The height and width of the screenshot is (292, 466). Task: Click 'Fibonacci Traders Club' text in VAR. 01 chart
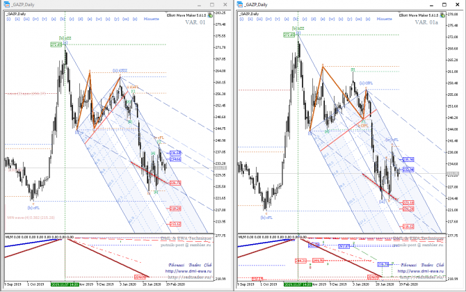coord(190,265)
